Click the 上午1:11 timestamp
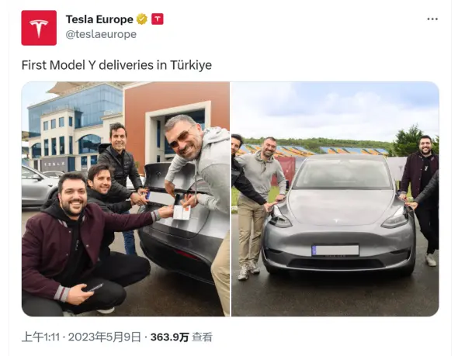The image size is (465, 356). [x=40, y=337]
